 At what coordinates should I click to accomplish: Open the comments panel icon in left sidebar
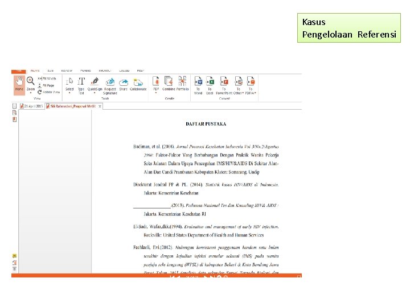tap(15, 256)
